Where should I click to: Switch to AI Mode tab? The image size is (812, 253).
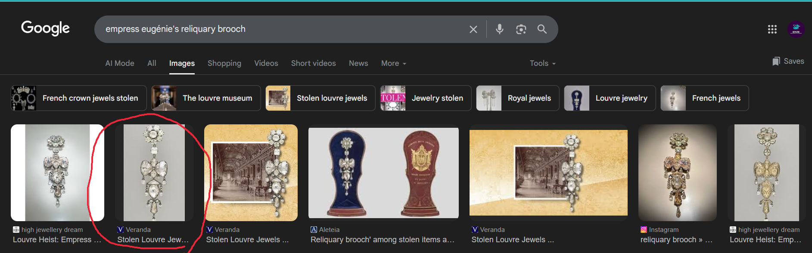point(120,63)
